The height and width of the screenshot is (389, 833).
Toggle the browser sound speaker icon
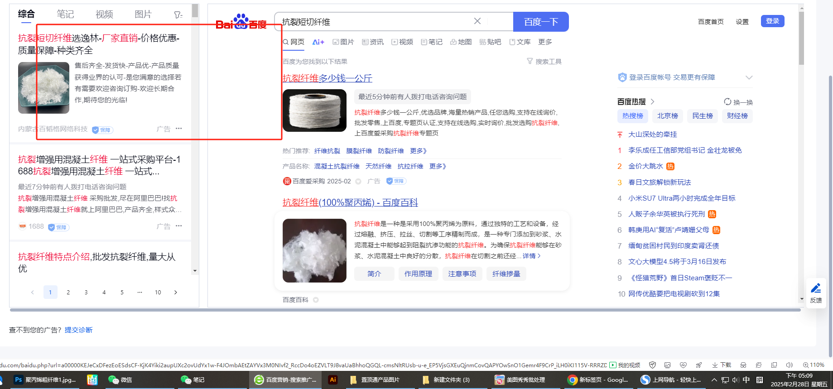[790, 365]
